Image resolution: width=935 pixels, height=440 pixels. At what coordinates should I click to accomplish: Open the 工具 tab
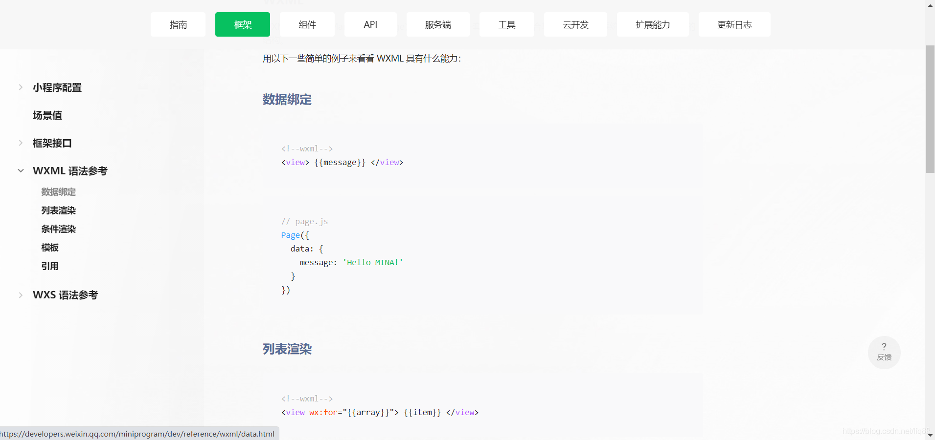(x=507, y=24)
